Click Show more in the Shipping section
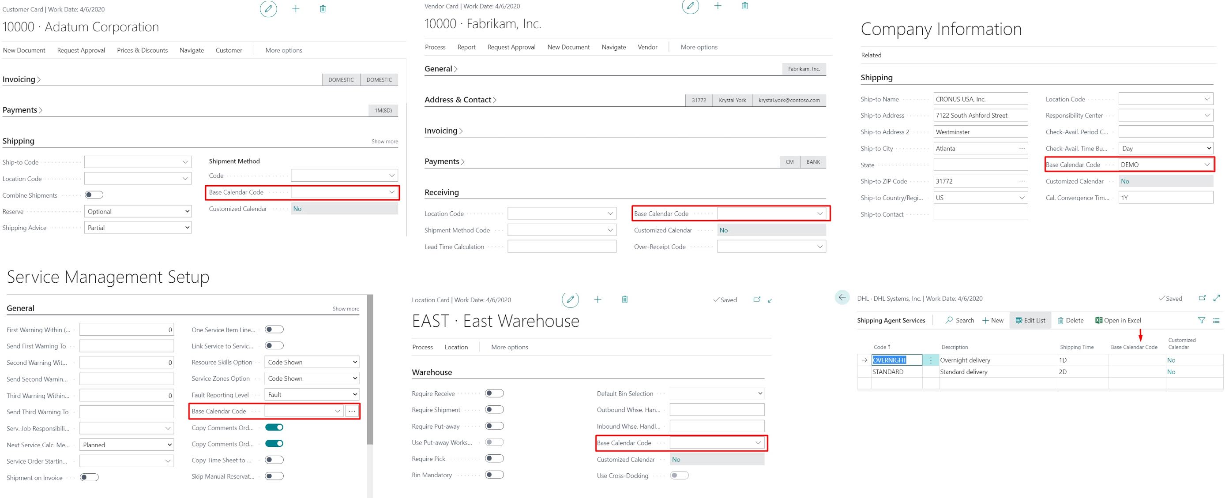Viewport: 1229px width, 498px height. tap(384, 141)
